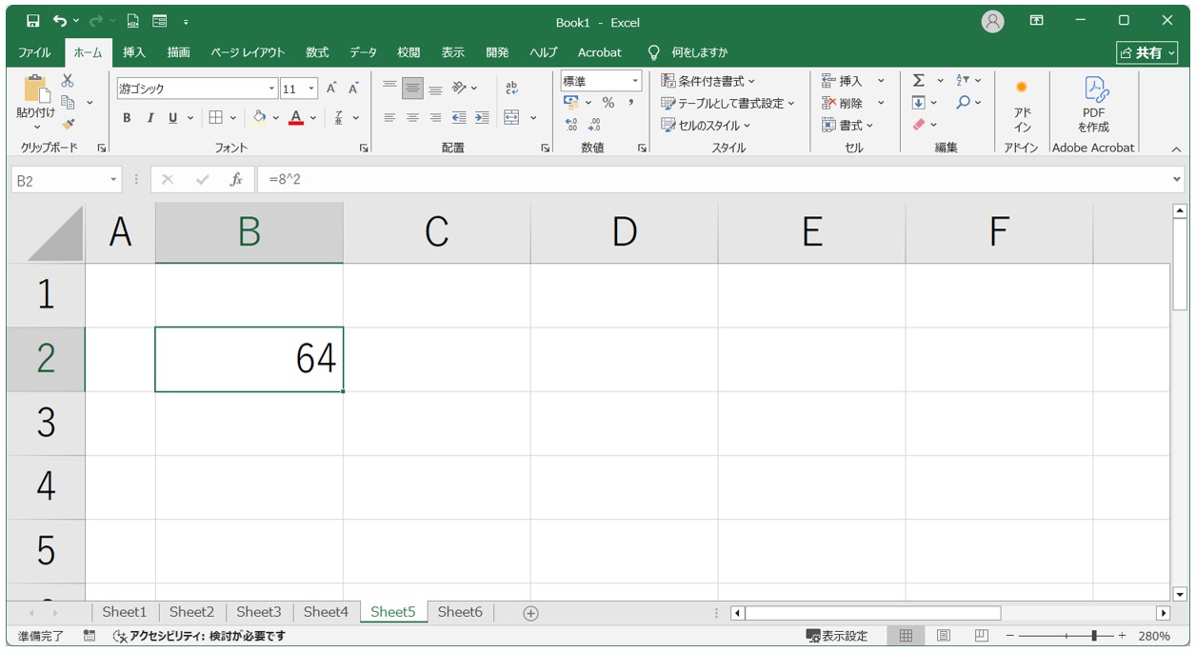Click the increase indent icon
The width and height of the screenshot is (1196, 652).
pyautogui.click(x=482, y=118)
